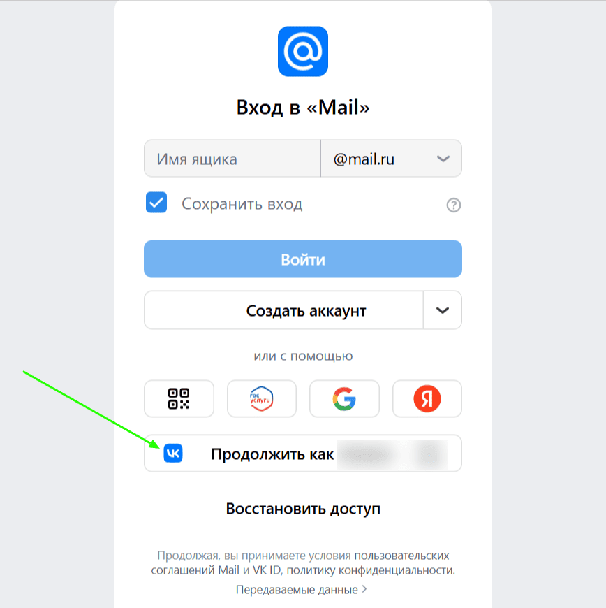
Task: Open the Восстановить доступ link
Action: 303,508
